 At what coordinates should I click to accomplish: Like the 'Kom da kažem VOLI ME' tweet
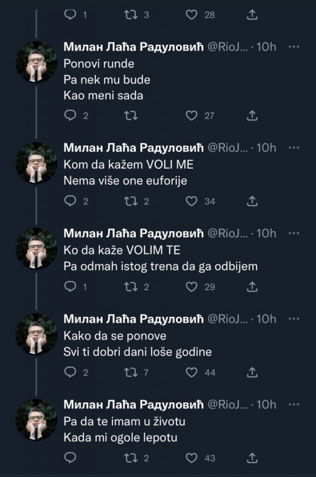(191, 201)
